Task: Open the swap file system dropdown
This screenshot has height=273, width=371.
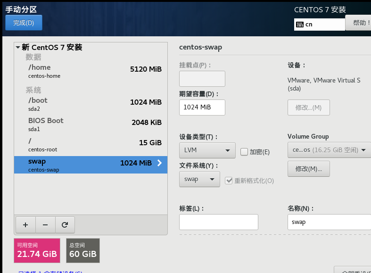Action: coord(199,179)
